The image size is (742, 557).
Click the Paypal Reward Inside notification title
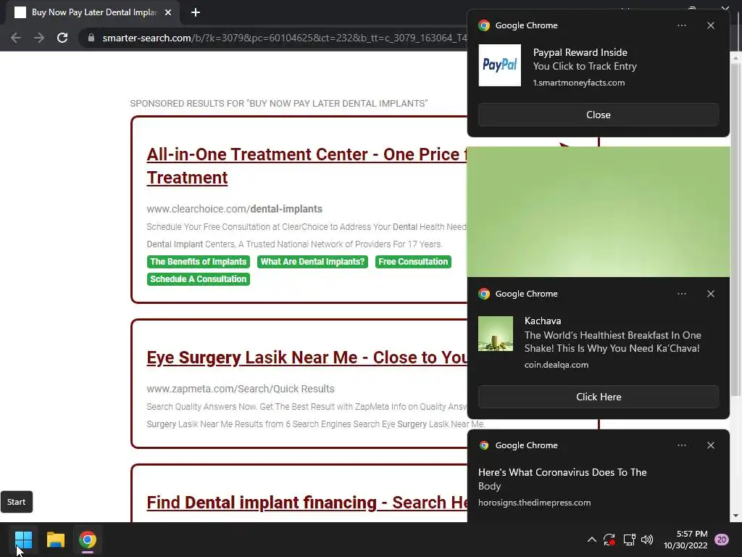click(580, 52)
